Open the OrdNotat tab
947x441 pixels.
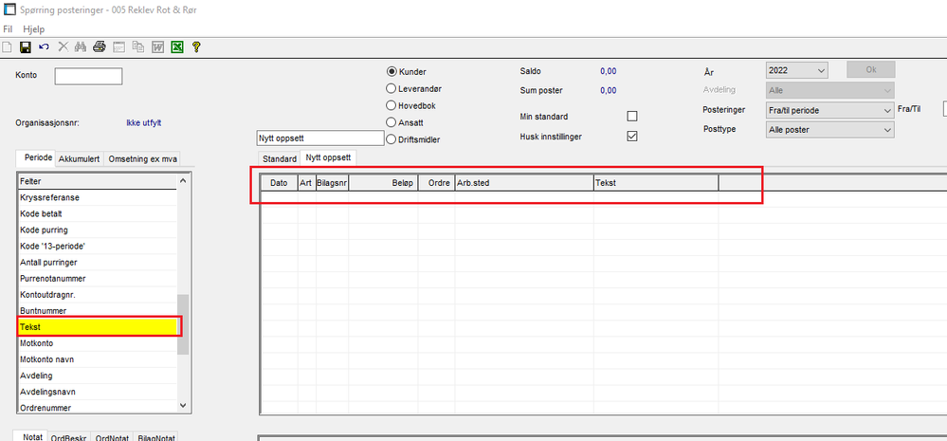pos(112,438)
